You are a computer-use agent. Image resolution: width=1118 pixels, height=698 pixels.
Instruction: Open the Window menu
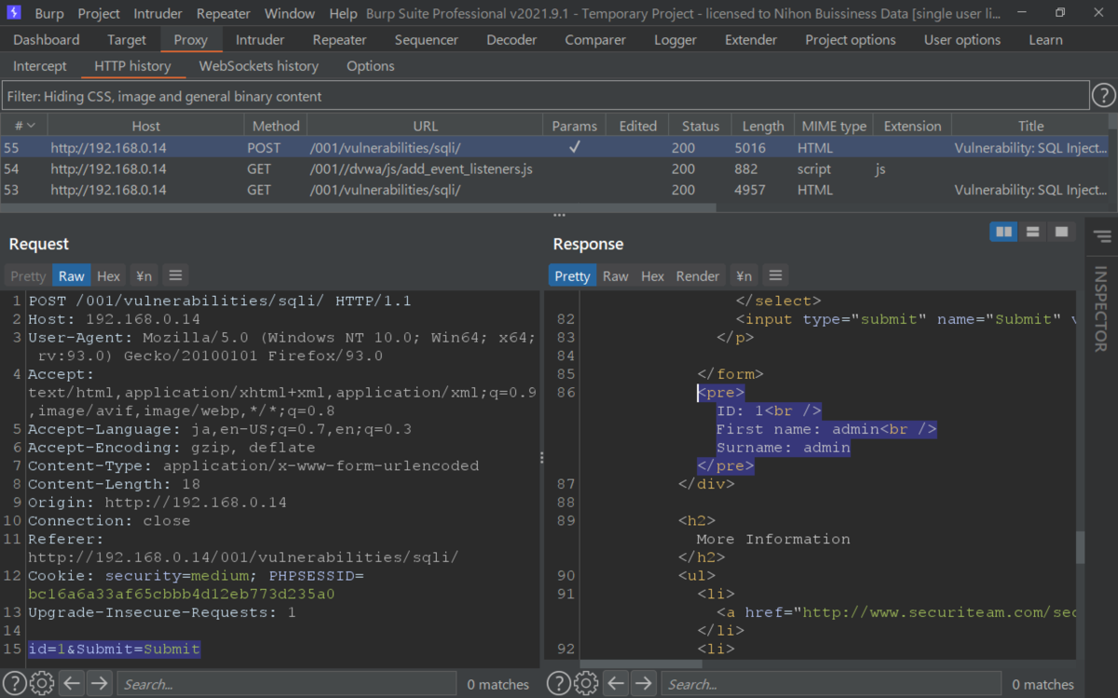[x=290, y=14]
